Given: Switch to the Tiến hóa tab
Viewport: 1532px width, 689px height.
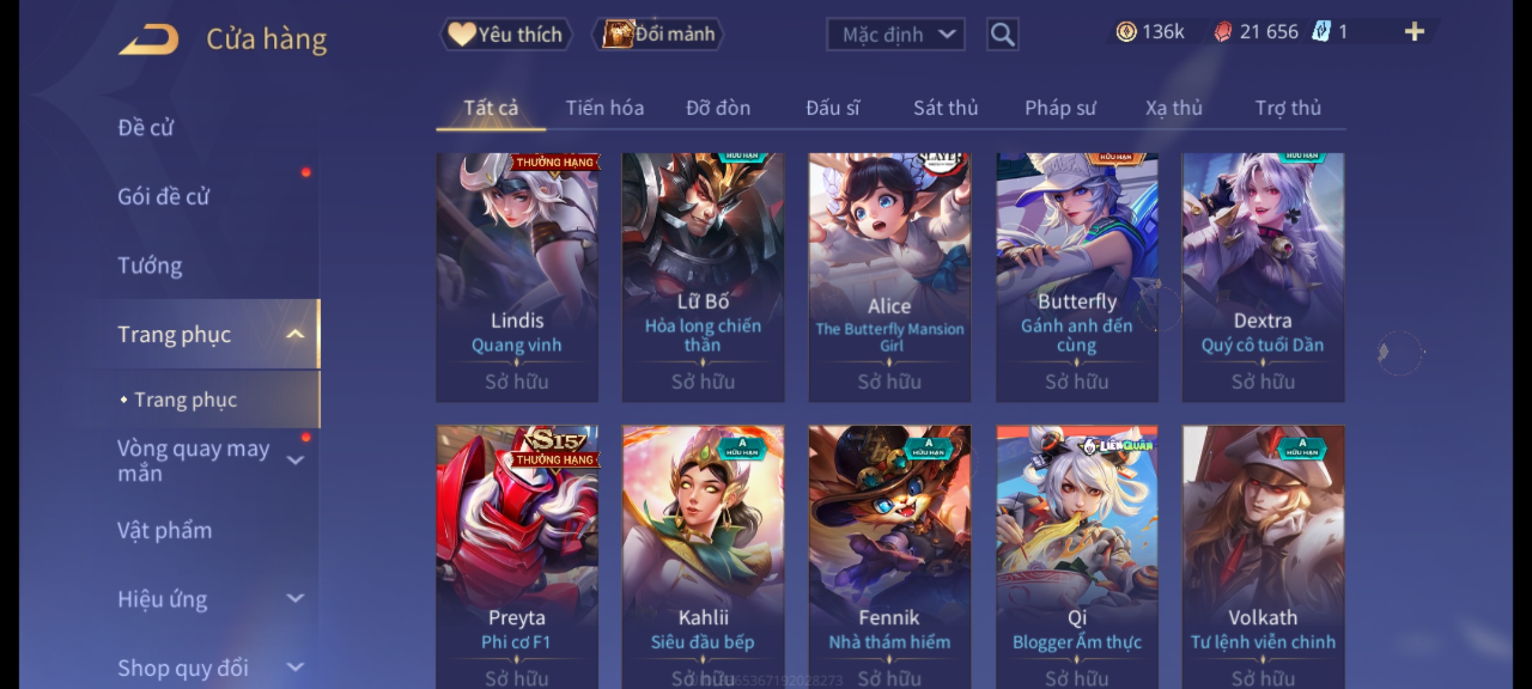Looking at the screenshot, I should 605,108.
